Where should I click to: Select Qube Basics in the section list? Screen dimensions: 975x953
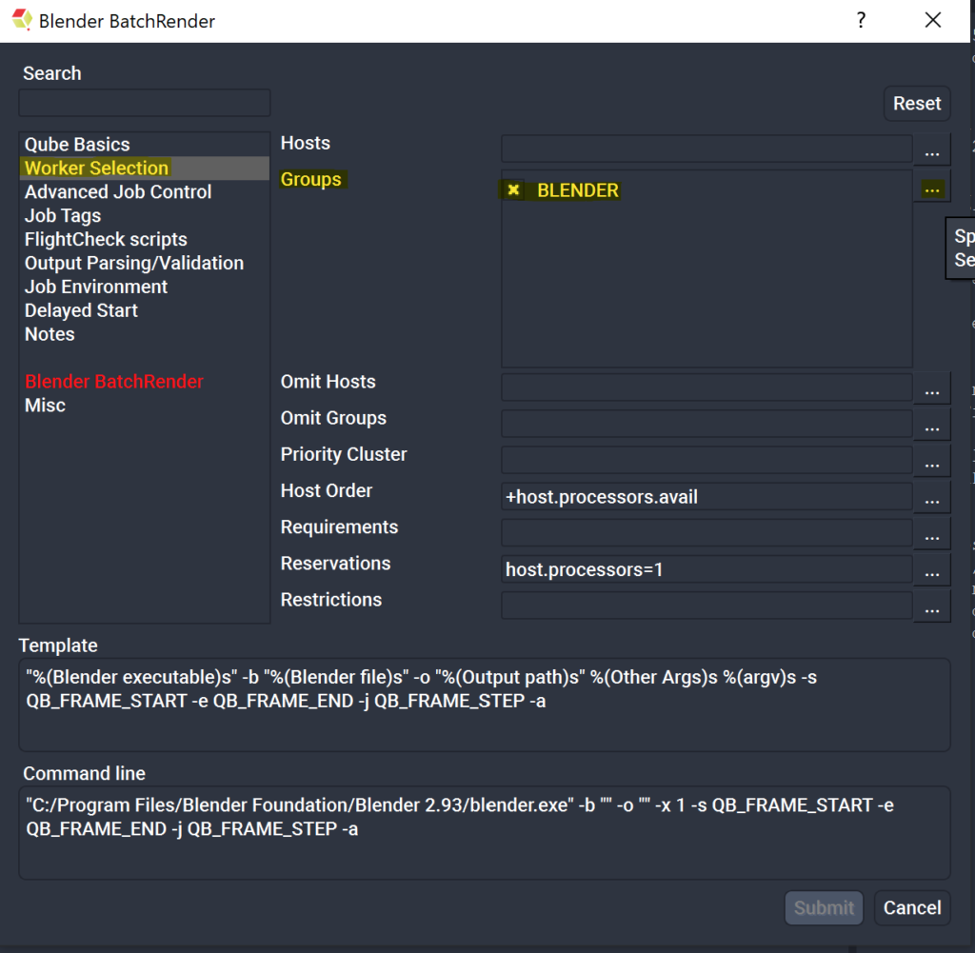pos(77,145)
